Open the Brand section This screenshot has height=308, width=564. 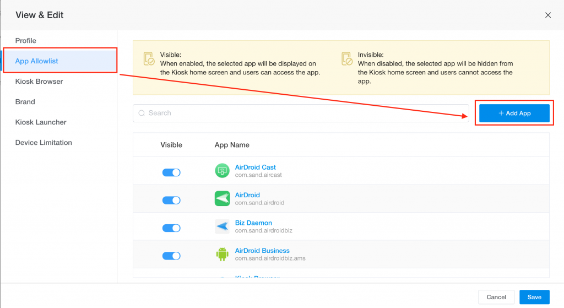pyautogui.click(x=25, y=102)
